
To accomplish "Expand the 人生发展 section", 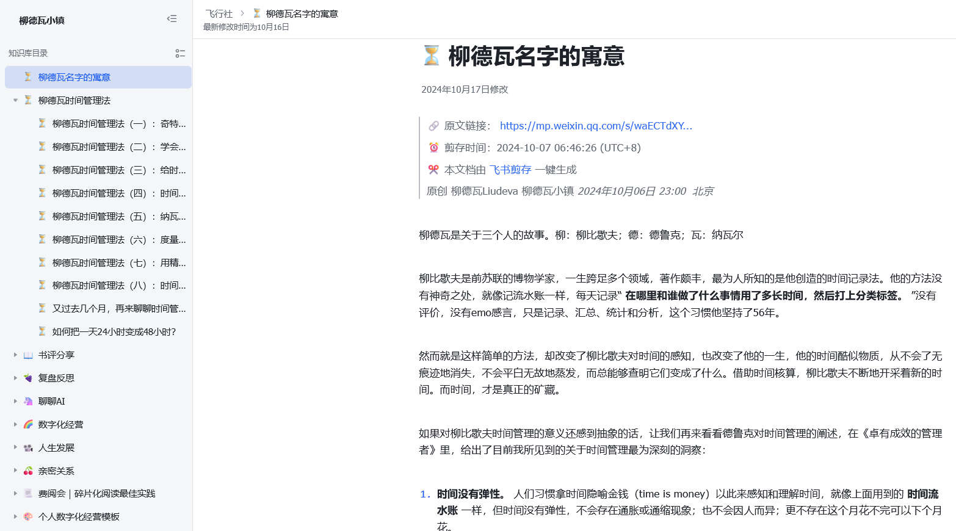I will [15, 447].
